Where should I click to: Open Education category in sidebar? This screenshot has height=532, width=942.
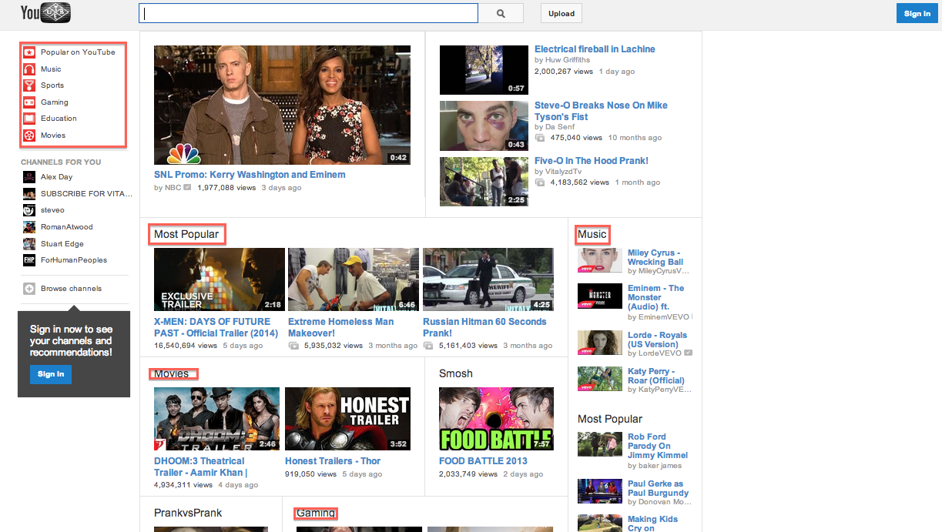(x=59, y=119)
